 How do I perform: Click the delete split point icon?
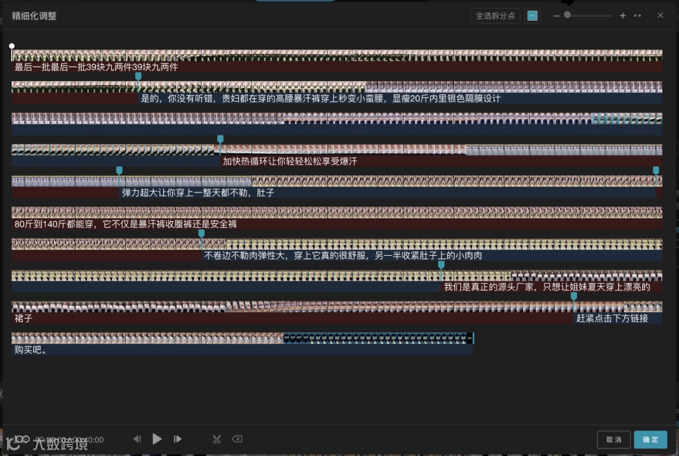click(237, 439)
